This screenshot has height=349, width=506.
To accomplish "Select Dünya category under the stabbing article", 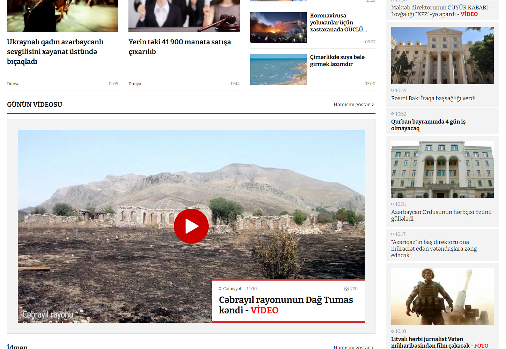I will [13, 84].
